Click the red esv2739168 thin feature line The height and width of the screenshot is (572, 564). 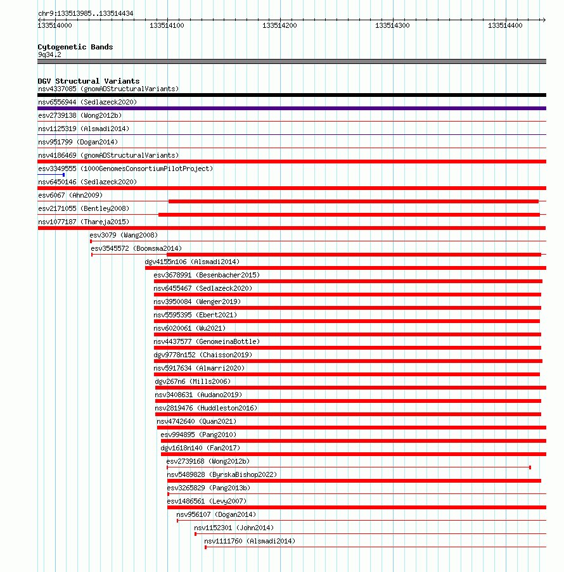349,467
